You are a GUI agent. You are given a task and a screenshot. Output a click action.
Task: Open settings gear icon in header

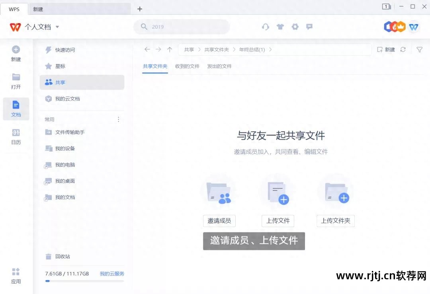tap(295, 27)
